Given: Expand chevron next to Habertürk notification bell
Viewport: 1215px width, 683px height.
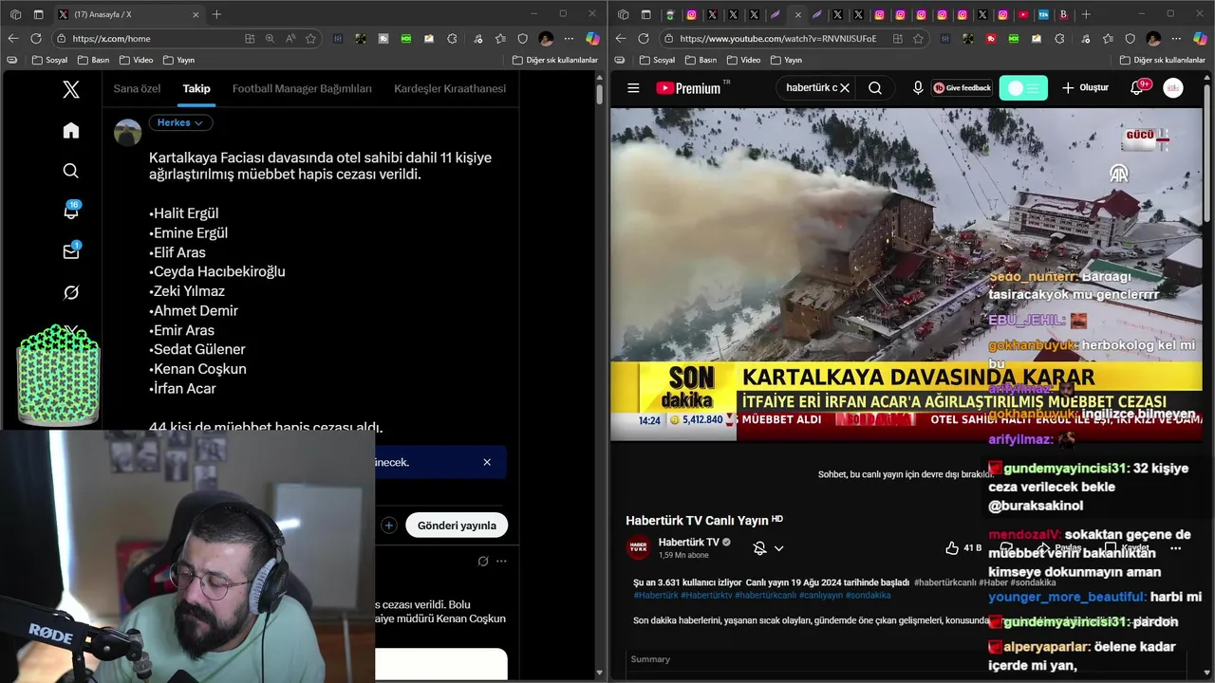Looking at the screenshot, I should [778, 548].
